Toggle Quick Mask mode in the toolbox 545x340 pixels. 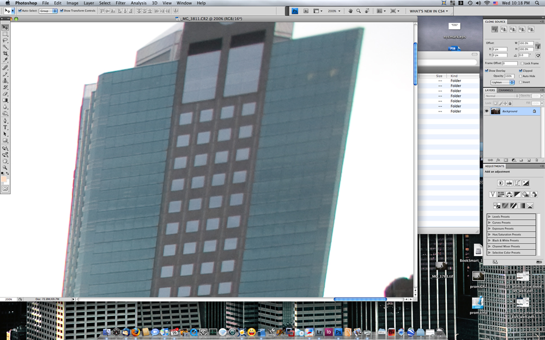5,189
